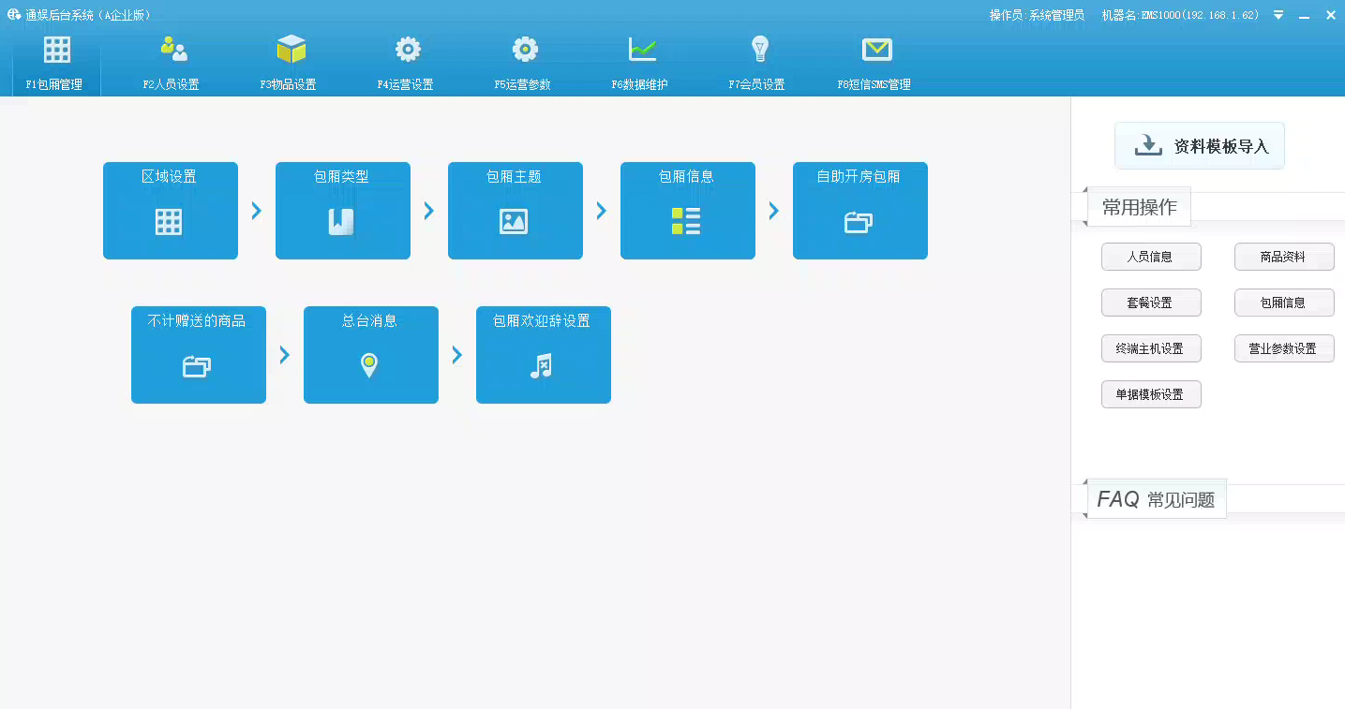Click arrow between 包厢类型 and 包厢主题
The height and width of the screenshot is (709, 1345).
point(428,211)
